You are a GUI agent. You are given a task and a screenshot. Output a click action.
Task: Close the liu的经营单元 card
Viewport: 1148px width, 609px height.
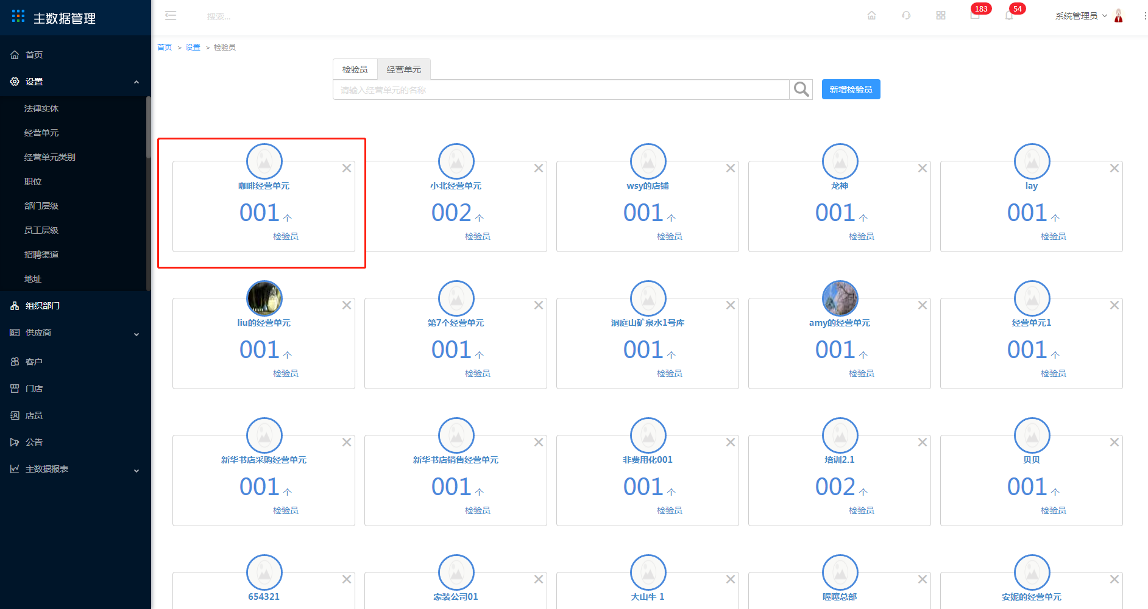coord(347,305)
